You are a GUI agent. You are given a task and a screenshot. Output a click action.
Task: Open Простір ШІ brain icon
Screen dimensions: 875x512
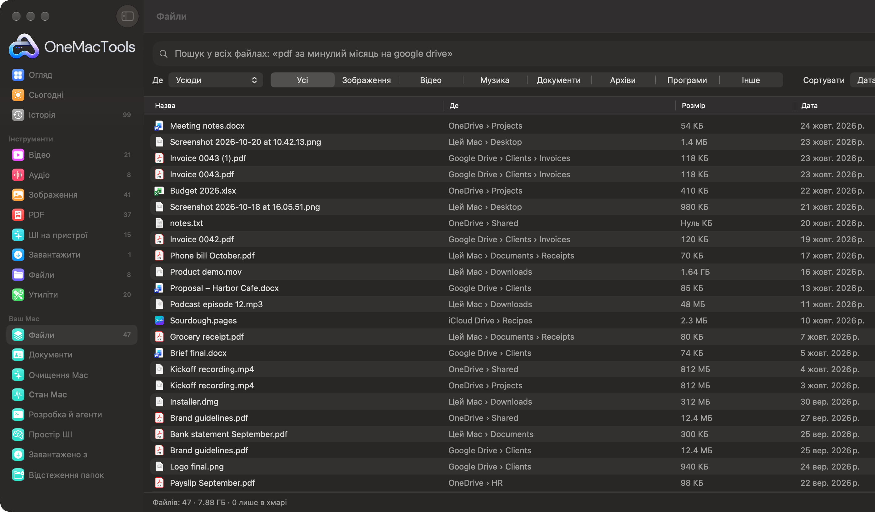[18, 434]
